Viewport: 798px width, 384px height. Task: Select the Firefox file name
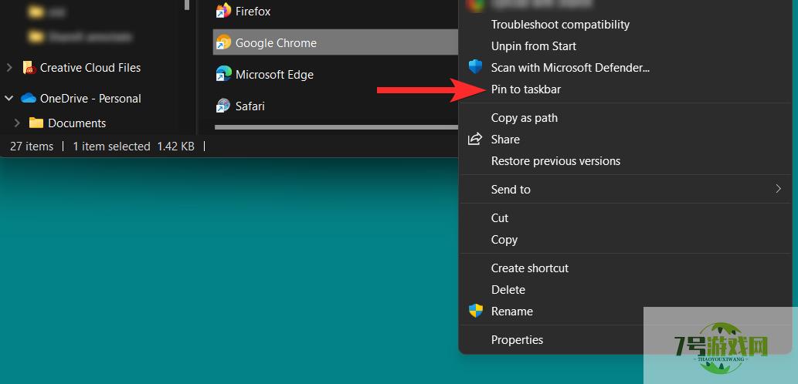coord(253,11)
